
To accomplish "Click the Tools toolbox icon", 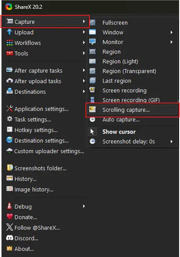I will click(10, 53).
